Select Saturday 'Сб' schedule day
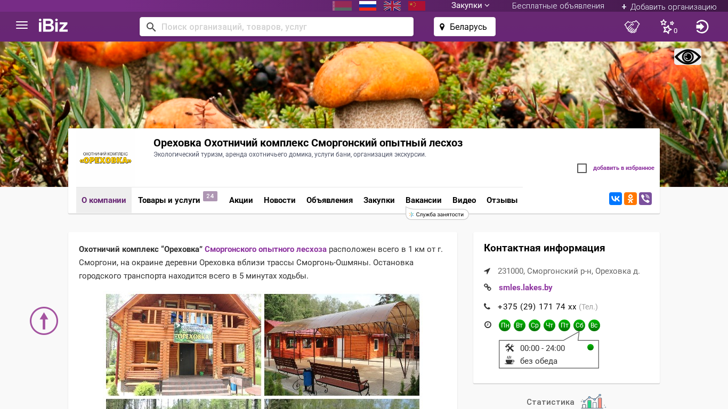This screenshot has width=728, height=409. tap(579, 325)
